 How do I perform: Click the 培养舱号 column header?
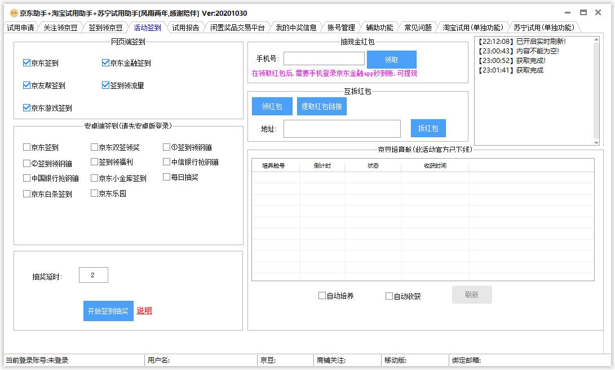(275, 166)
